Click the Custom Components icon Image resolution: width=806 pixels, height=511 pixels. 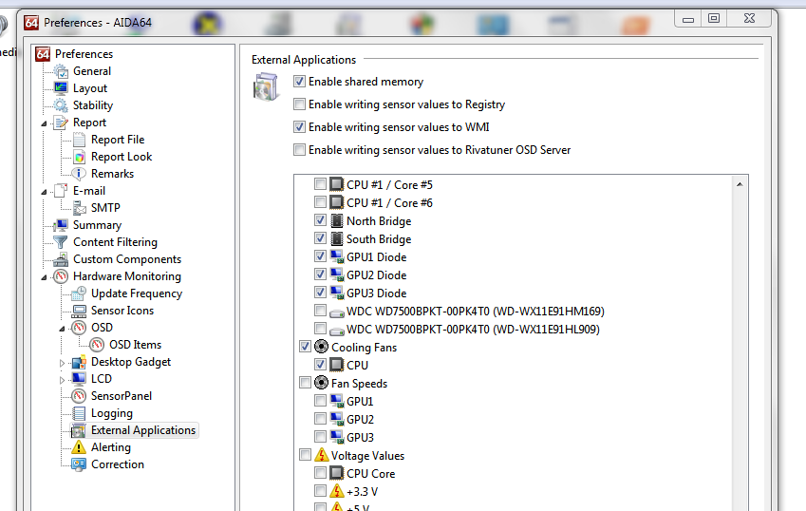coord(62,259)
